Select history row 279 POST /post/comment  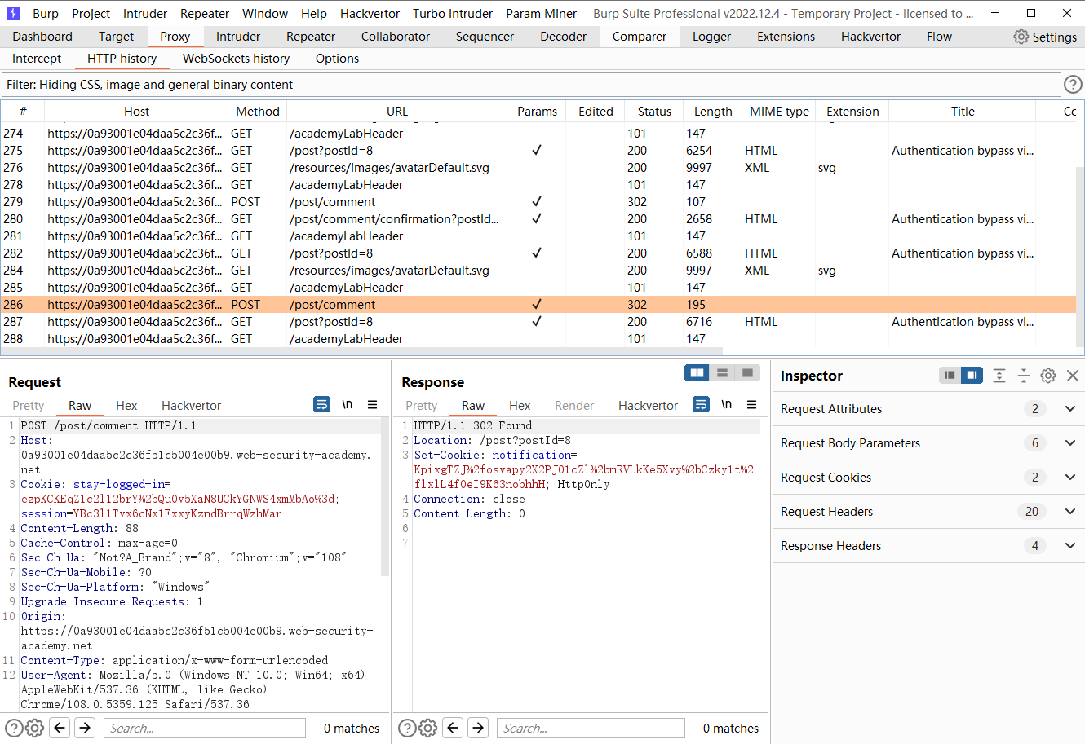coord(538,202)
